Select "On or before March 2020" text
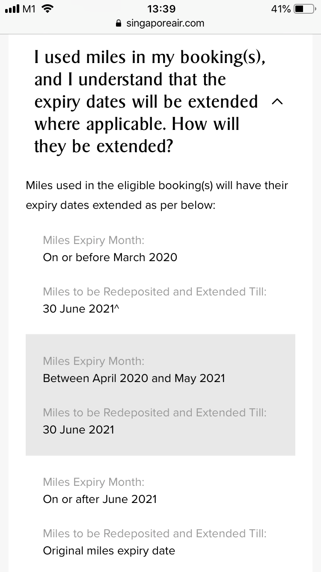 pos(110,257)
